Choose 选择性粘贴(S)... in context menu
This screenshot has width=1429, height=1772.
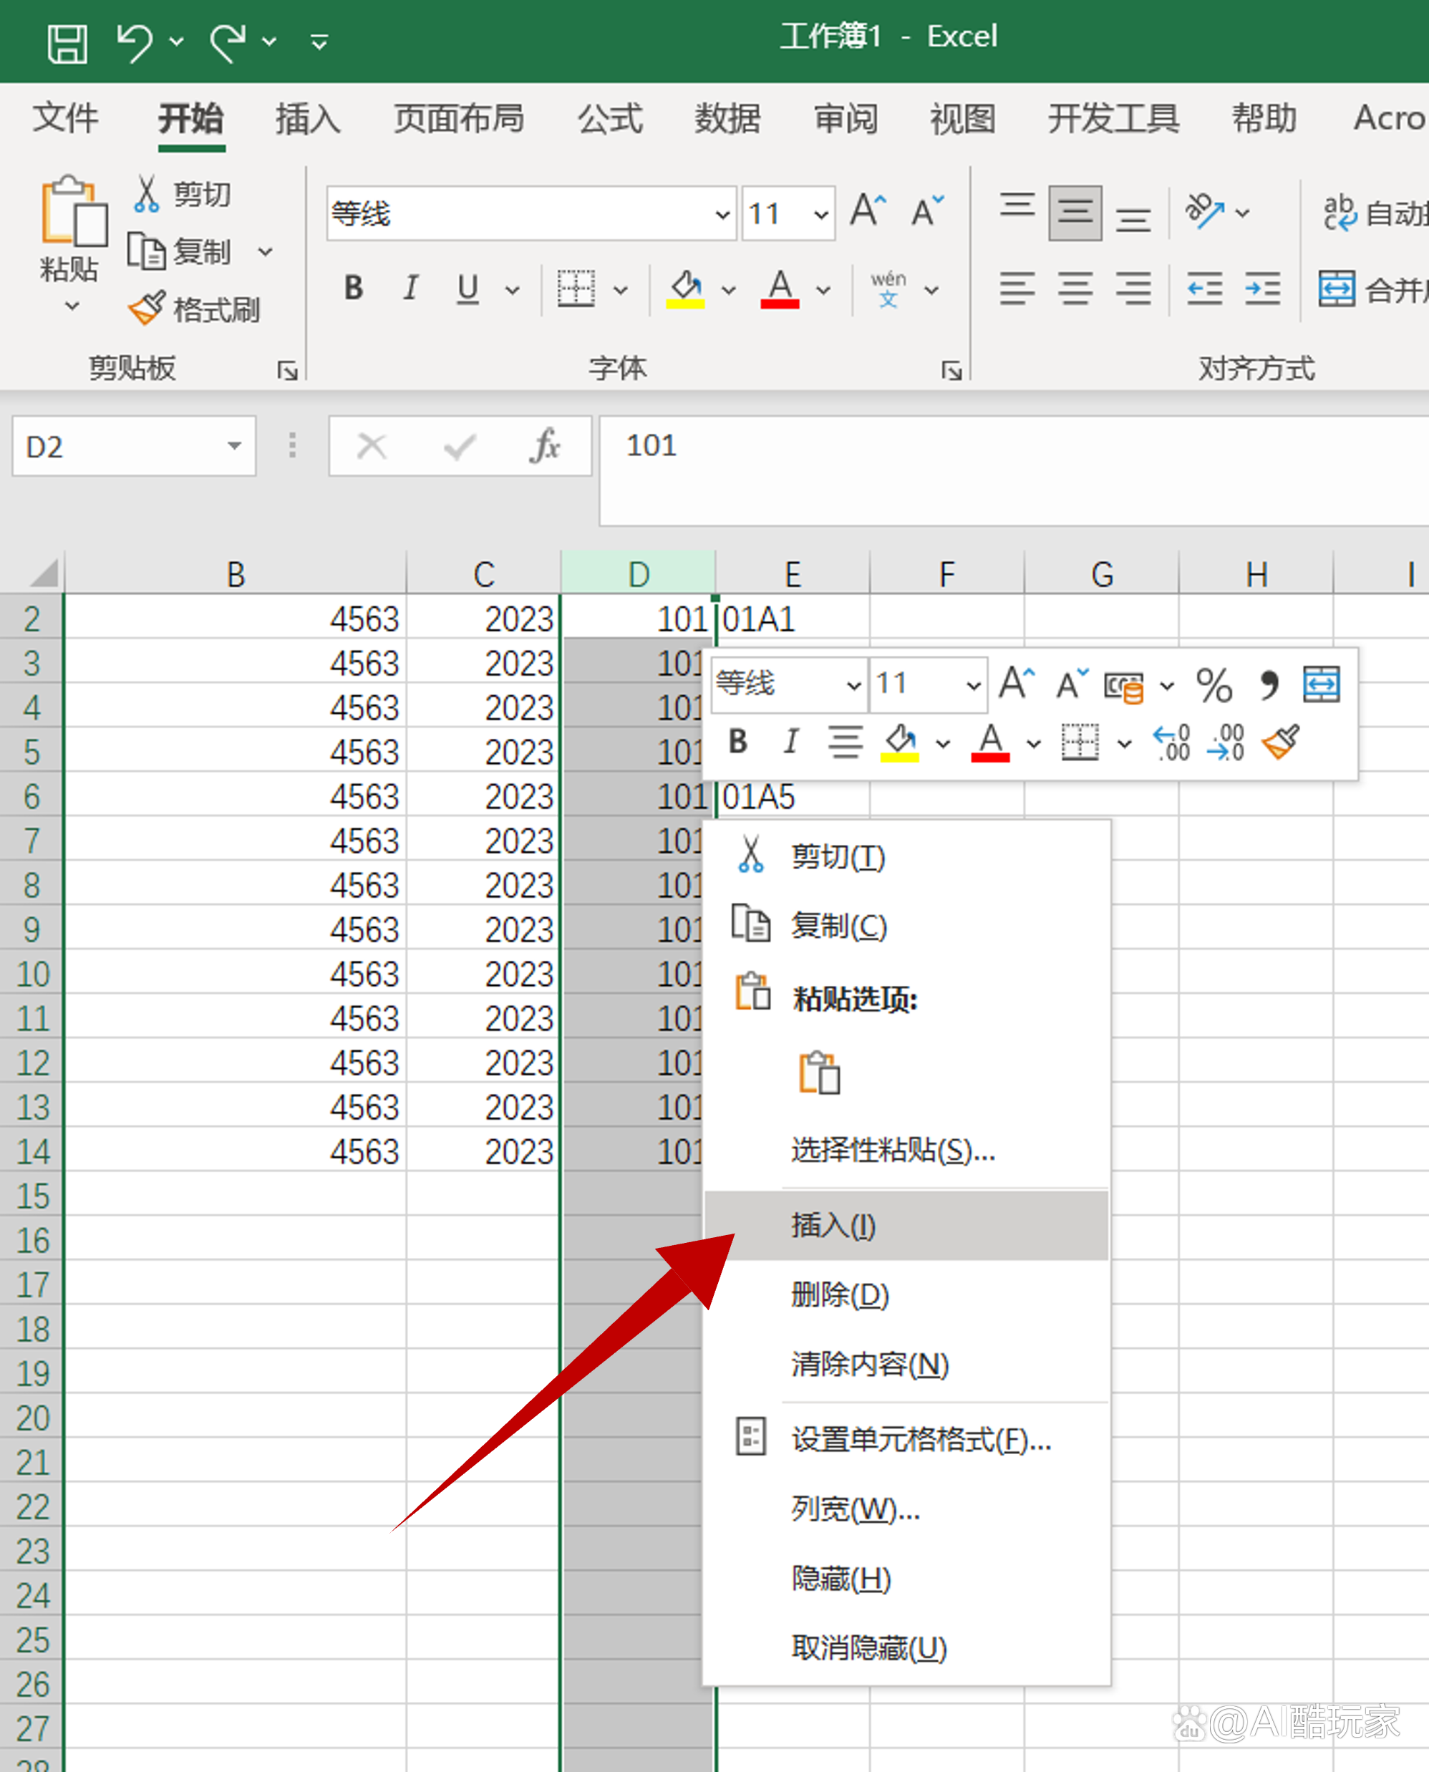906,1150
